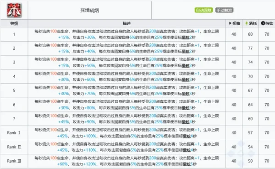Click cost value 54 in Rank Ⅱ row
The height and width of the screenshot is (169, 275).
tap(250, 147)
